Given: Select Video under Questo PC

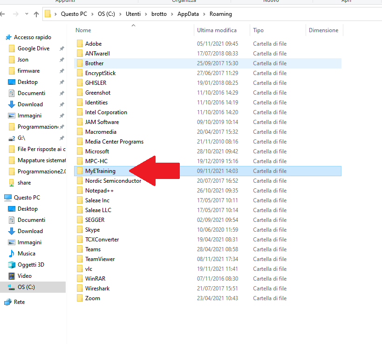Looking at the screenshot, I should [x=24, y=276].
